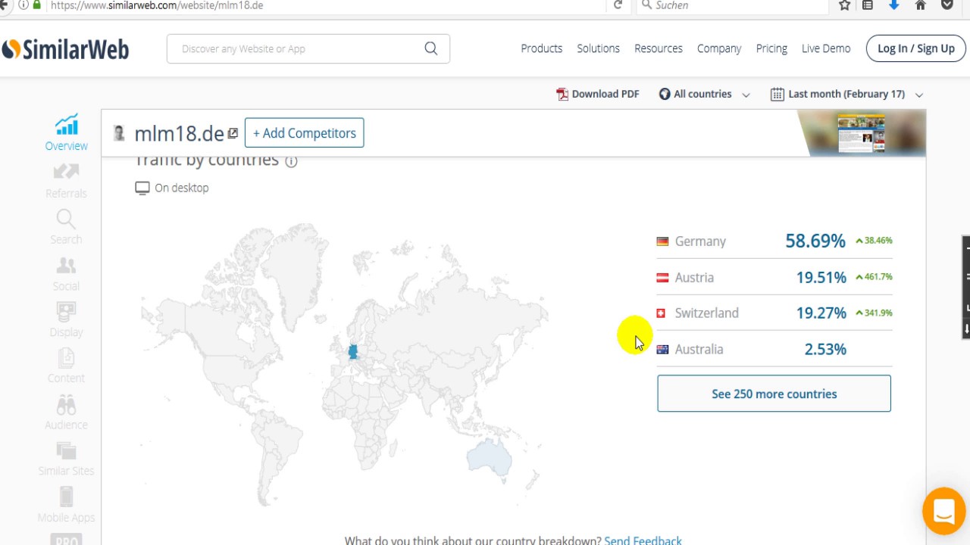Screen dimensions: 970x545
Task: Select the Switzerland country row
Action: [x=774, y=313]
